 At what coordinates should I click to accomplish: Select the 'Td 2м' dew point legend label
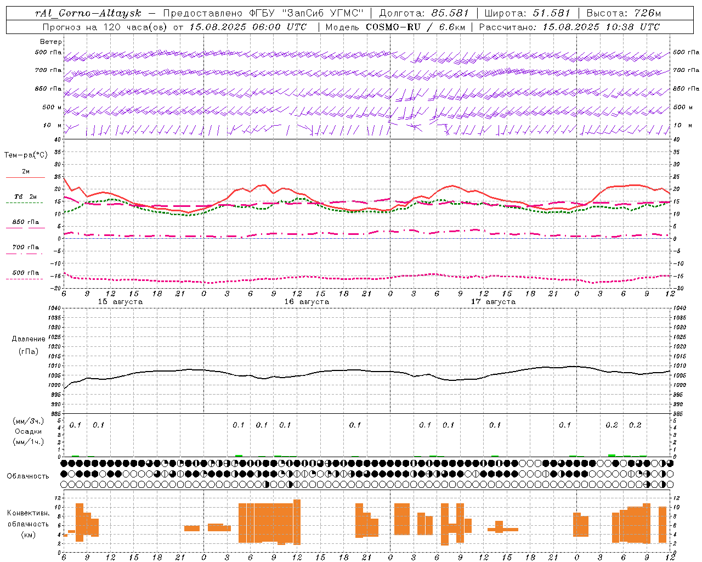26,196
